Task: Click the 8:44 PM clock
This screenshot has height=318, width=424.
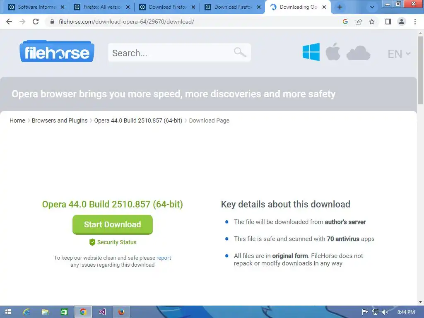Action: pos(406,312)
